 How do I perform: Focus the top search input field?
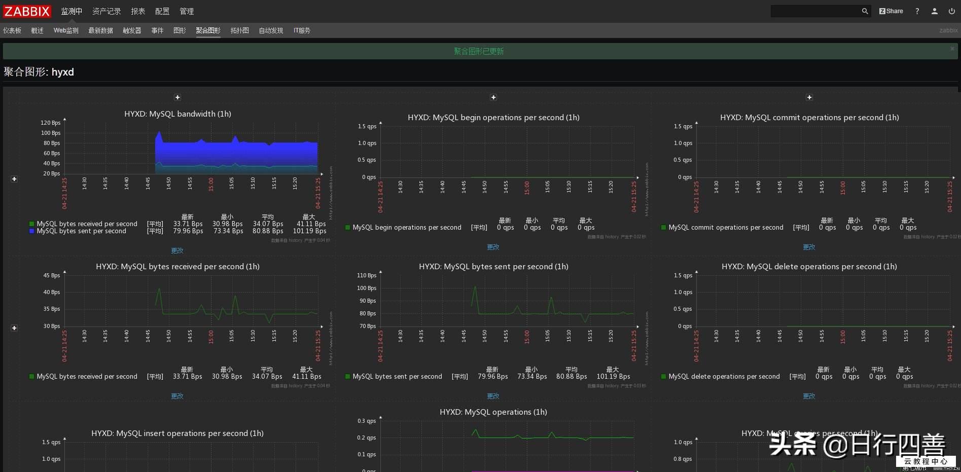tap(815, 11)
